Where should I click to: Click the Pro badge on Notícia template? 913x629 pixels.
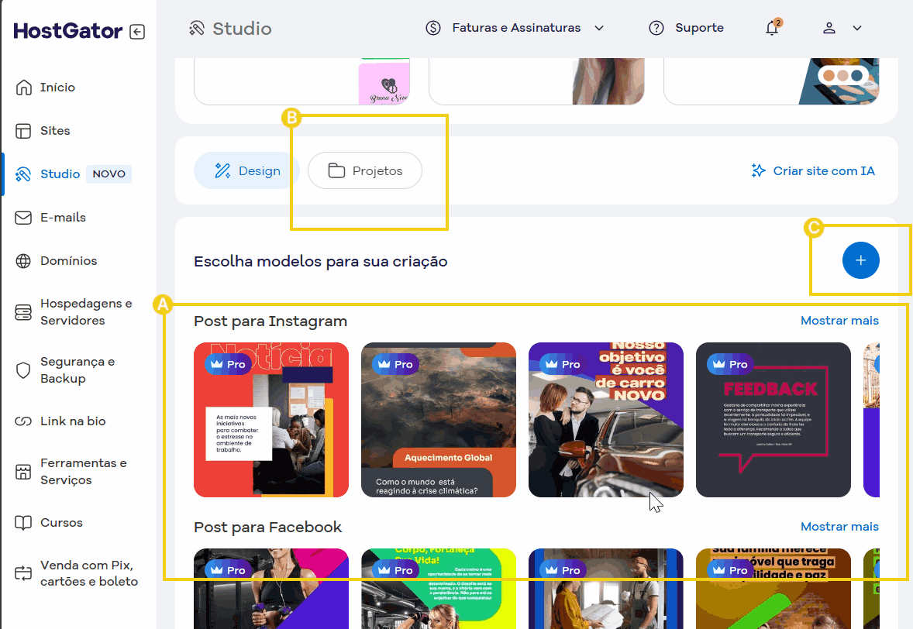click(x=228, y=364)
